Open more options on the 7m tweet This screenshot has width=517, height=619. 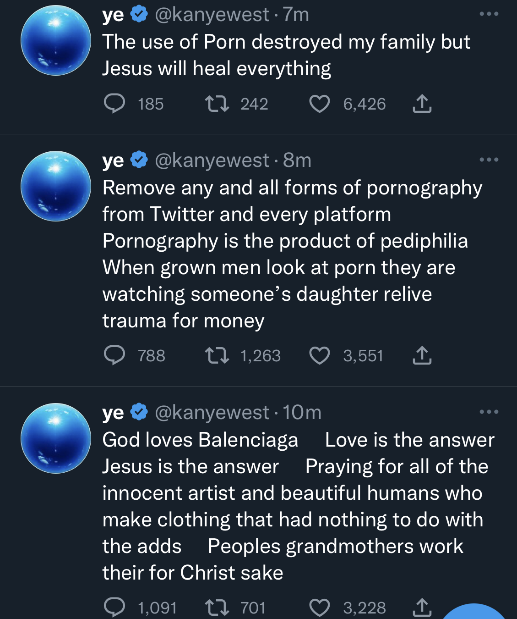point(489,14)
